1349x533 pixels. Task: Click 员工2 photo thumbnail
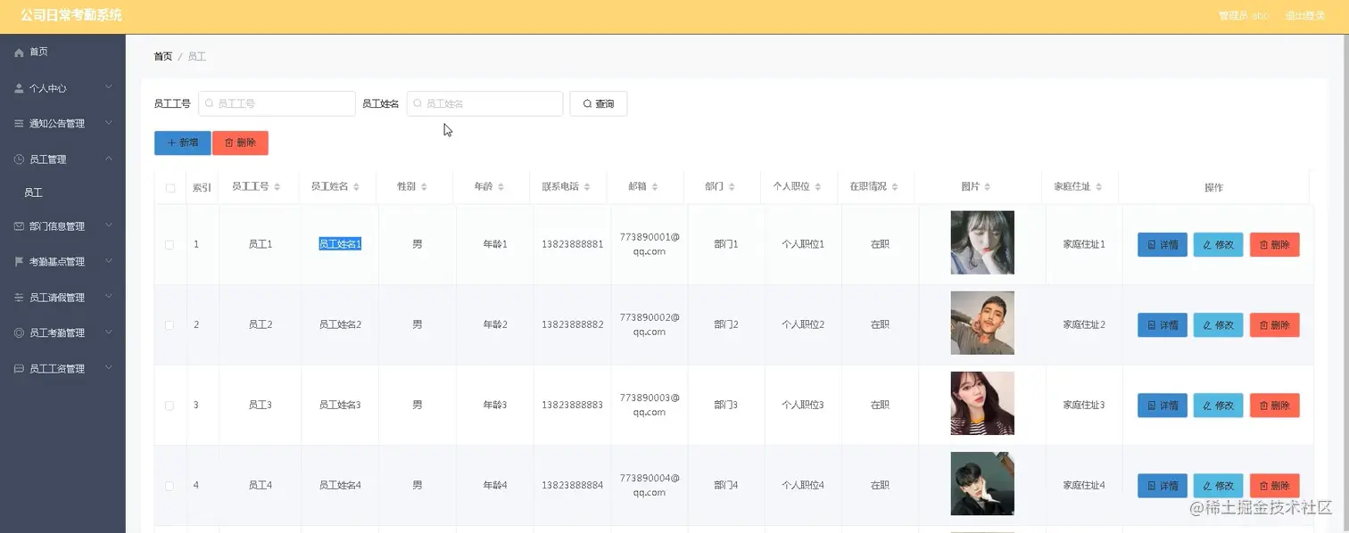click(x=982, y=323)
